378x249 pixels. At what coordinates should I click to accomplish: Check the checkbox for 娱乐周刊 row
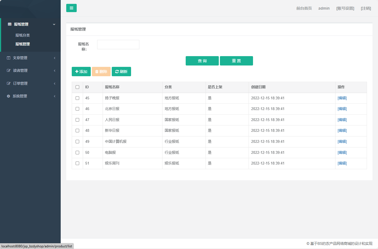click(x=77, y=163)
